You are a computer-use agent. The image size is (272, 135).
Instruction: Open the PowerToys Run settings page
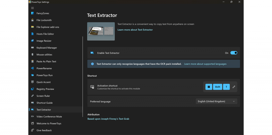click(x=44, y=75)
